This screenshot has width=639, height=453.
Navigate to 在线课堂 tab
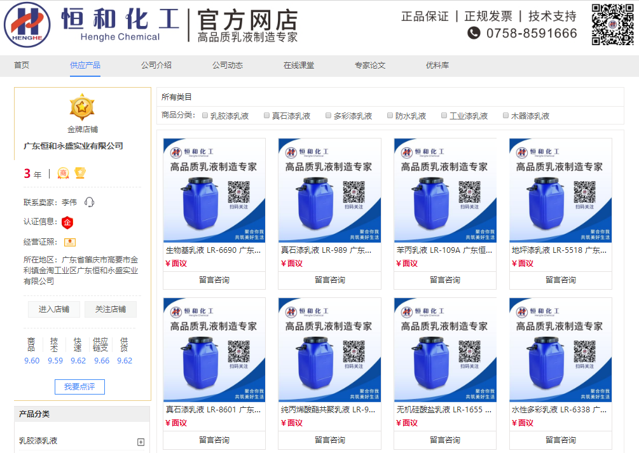pyautogui.click(x=299, y=65)
